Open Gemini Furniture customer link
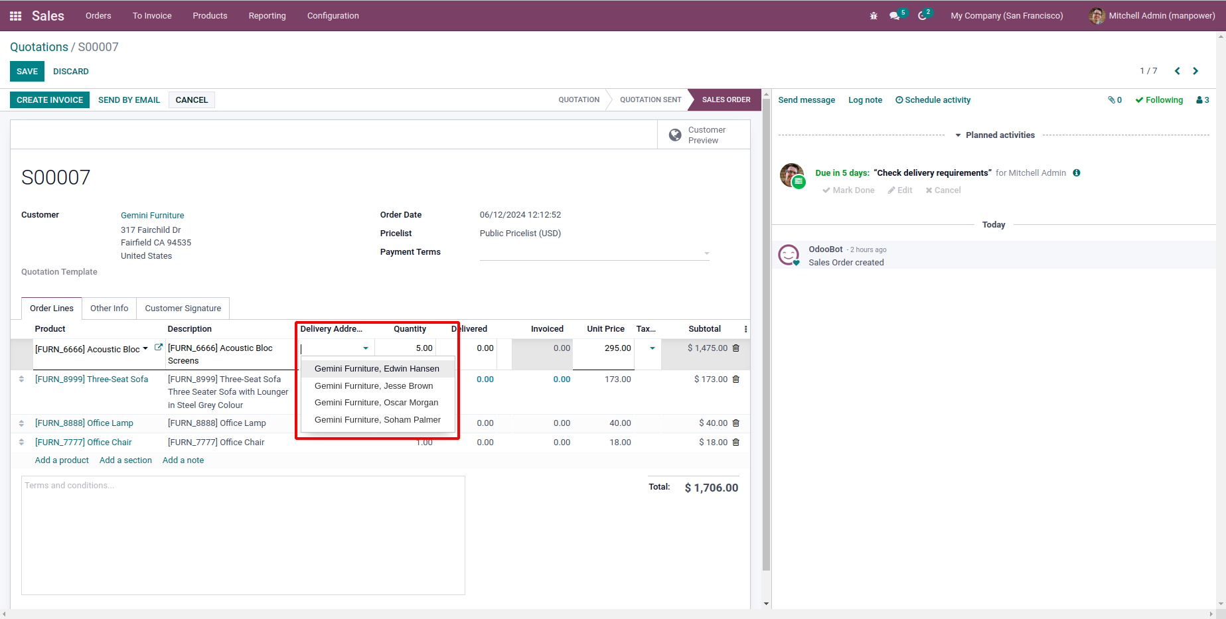This screenshot has width=1226, height=619. (x=153, y=216)
